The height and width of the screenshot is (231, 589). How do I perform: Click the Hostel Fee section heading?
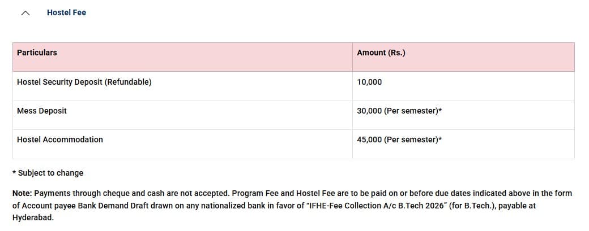[x=66, y=12]
